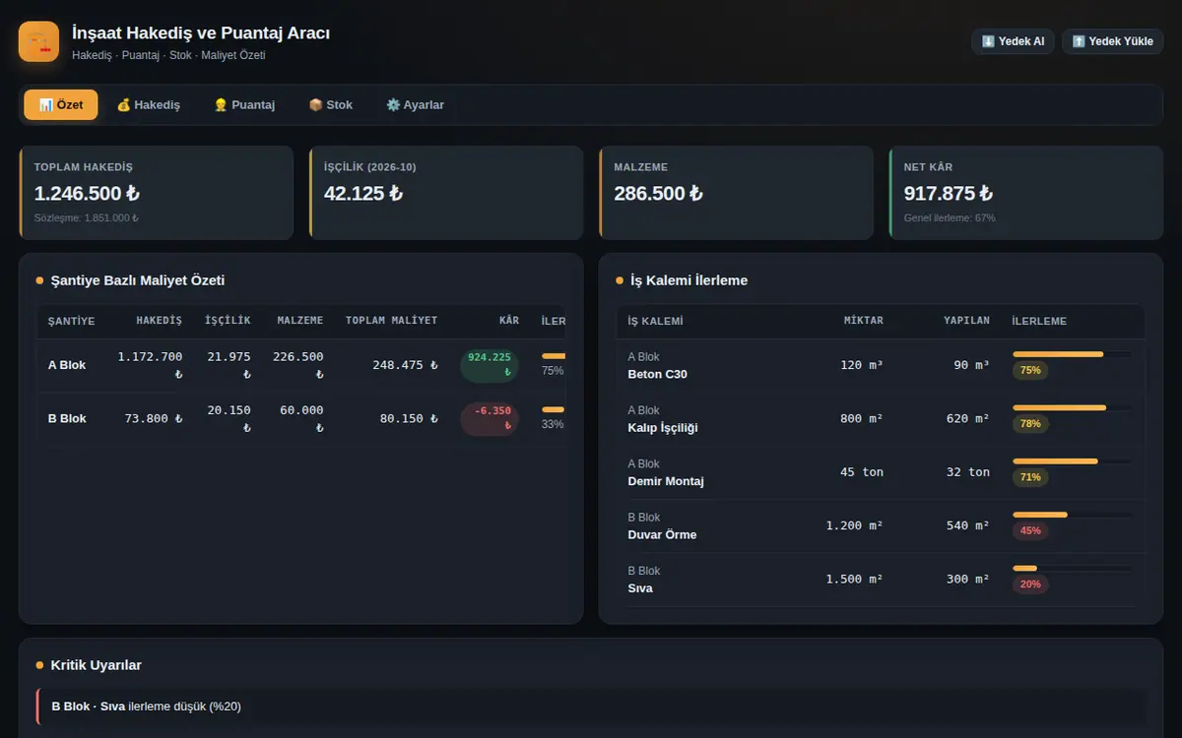Click the orange app logo icon
The width and height of the screenshot is (1182, 738).
(x=39, y=41)
